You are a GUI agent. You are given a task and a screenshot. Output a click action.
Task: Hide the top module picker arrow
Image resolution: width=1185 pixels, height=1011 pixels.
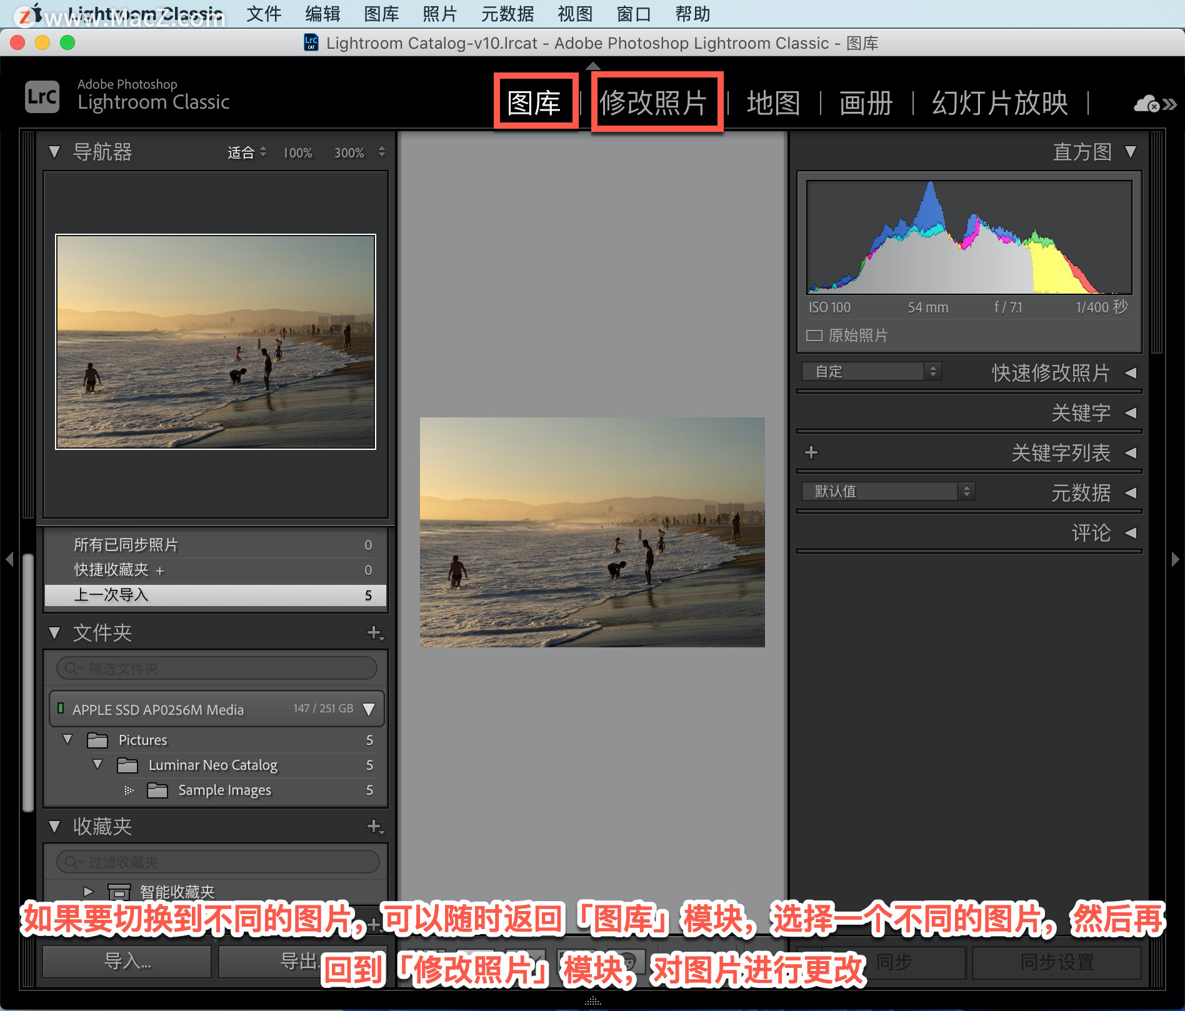coord(592,66)
